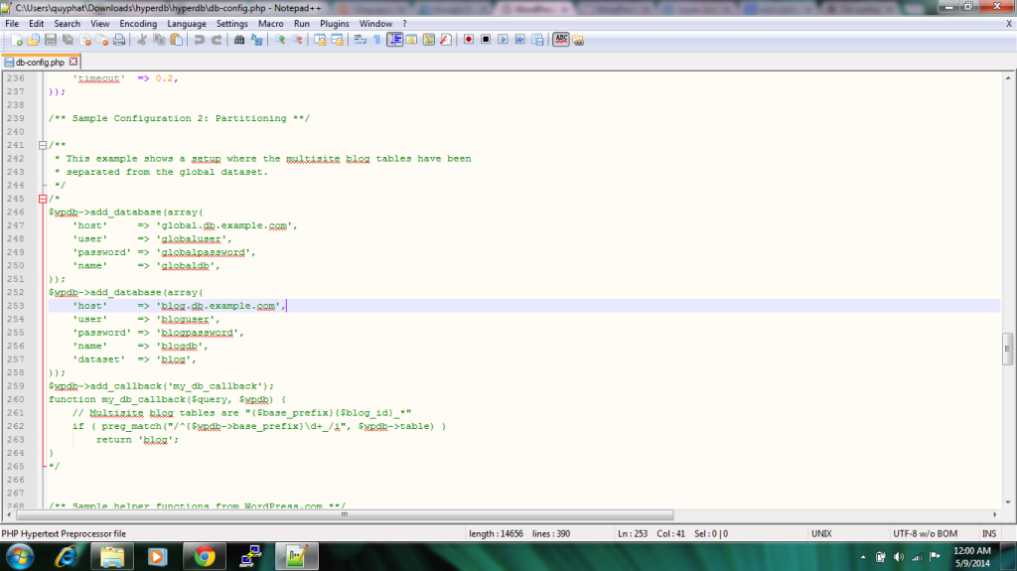Click vertical scrollbar down arrow

pyautogui.click(x=1007, y=502)
